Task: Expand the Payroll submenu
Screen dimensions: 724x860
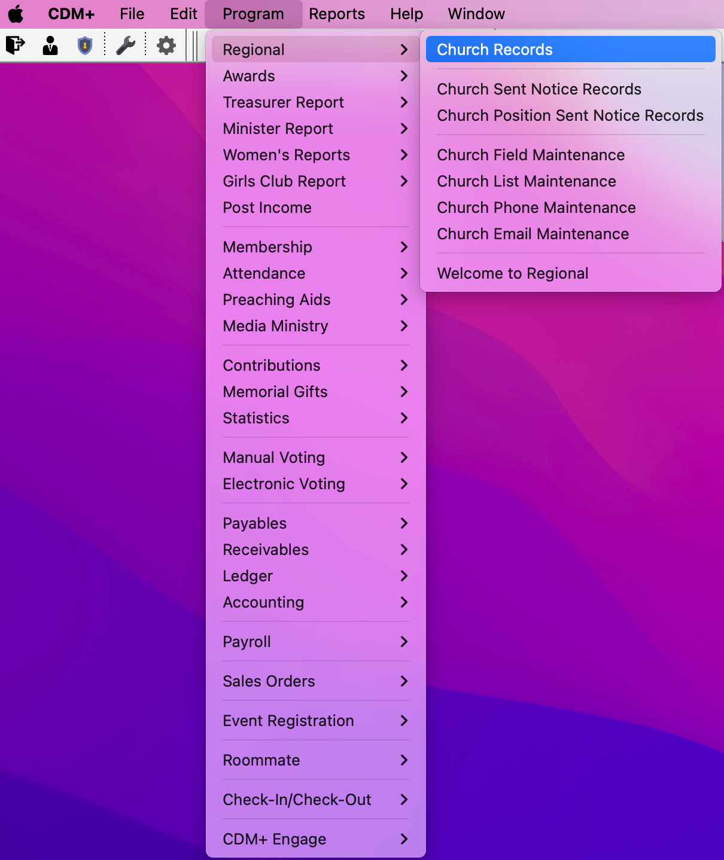Action: 246,641
